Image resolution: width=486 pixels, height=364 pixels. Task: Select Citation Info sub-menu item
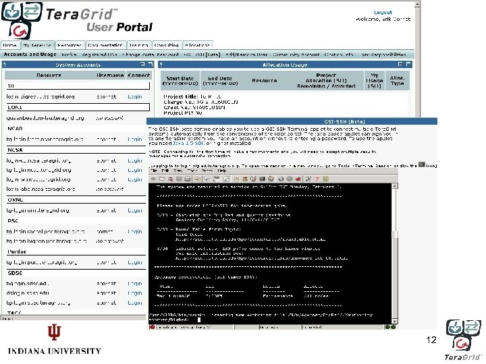[x=339, y=55]
